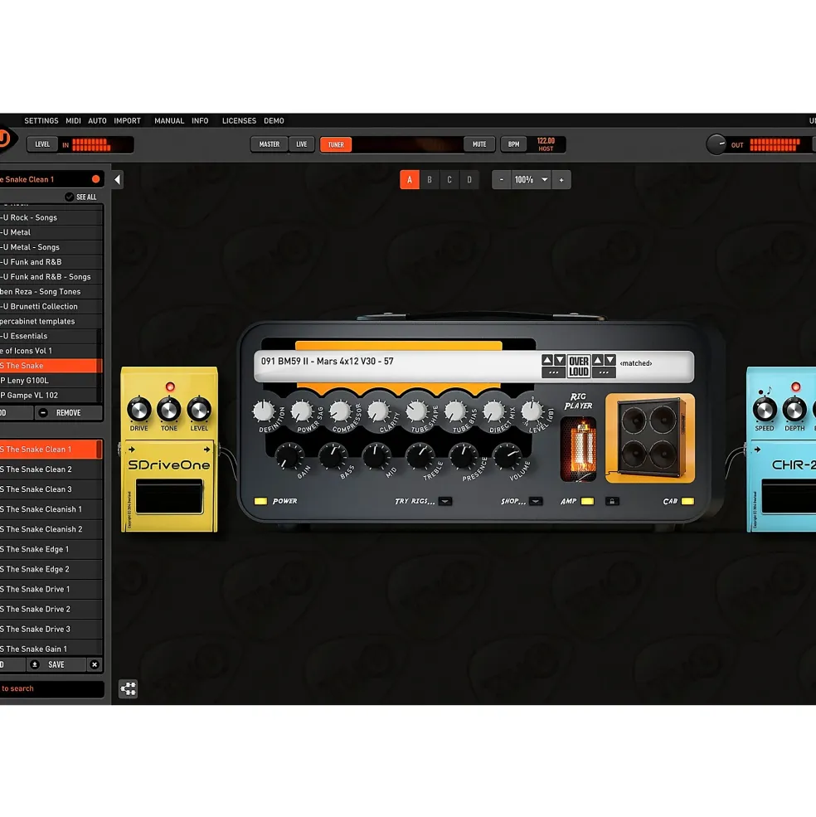Click the SDriveOne DRIVE knob
The image size is (816, 817).
(x=139, y=410)
